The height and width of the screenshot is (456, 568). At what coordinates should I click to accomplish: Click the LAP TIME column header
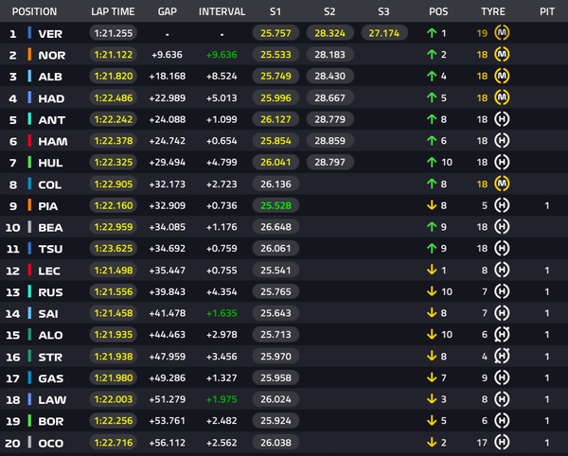coord(113,11)
